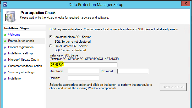Click into the User Name text box

[x=83, y=71]
